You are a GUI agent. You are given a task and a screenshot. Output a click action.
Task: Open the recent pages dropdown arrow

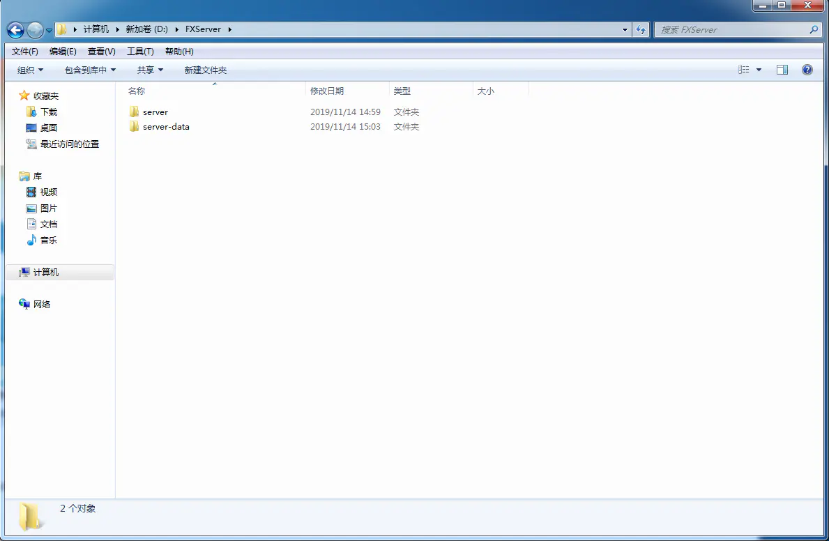50,31
